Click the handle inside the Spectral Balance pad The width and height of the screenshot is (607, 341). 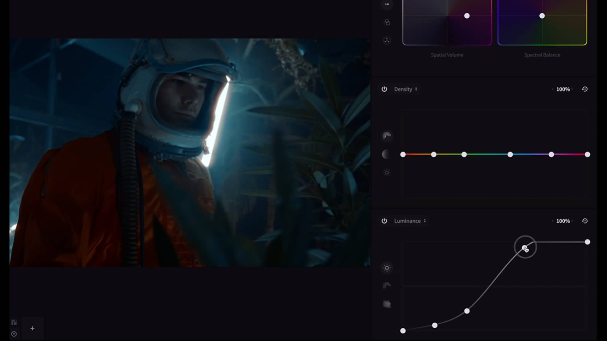(542, 16)
